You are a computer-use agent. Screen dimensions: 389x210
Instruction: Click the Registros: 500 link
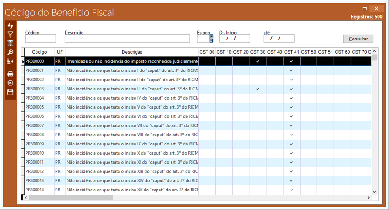tap(366, 17)
